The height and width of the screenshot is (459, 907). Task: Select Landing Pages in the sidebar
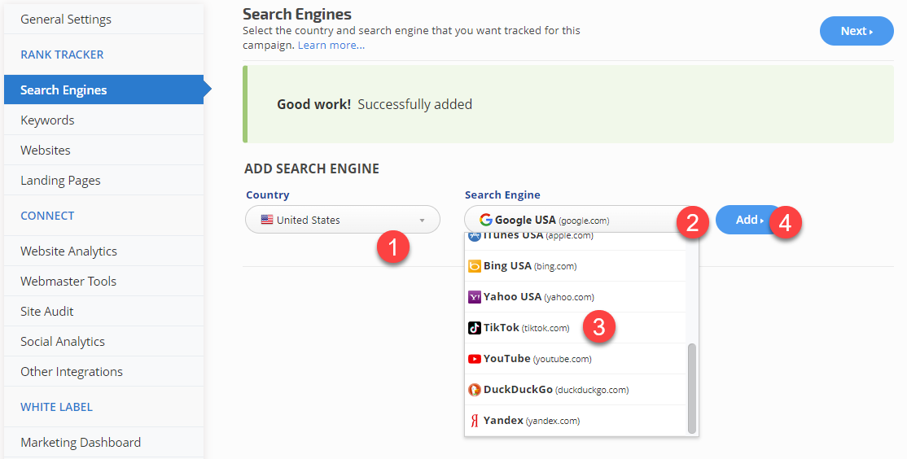(x=60, y=181)
